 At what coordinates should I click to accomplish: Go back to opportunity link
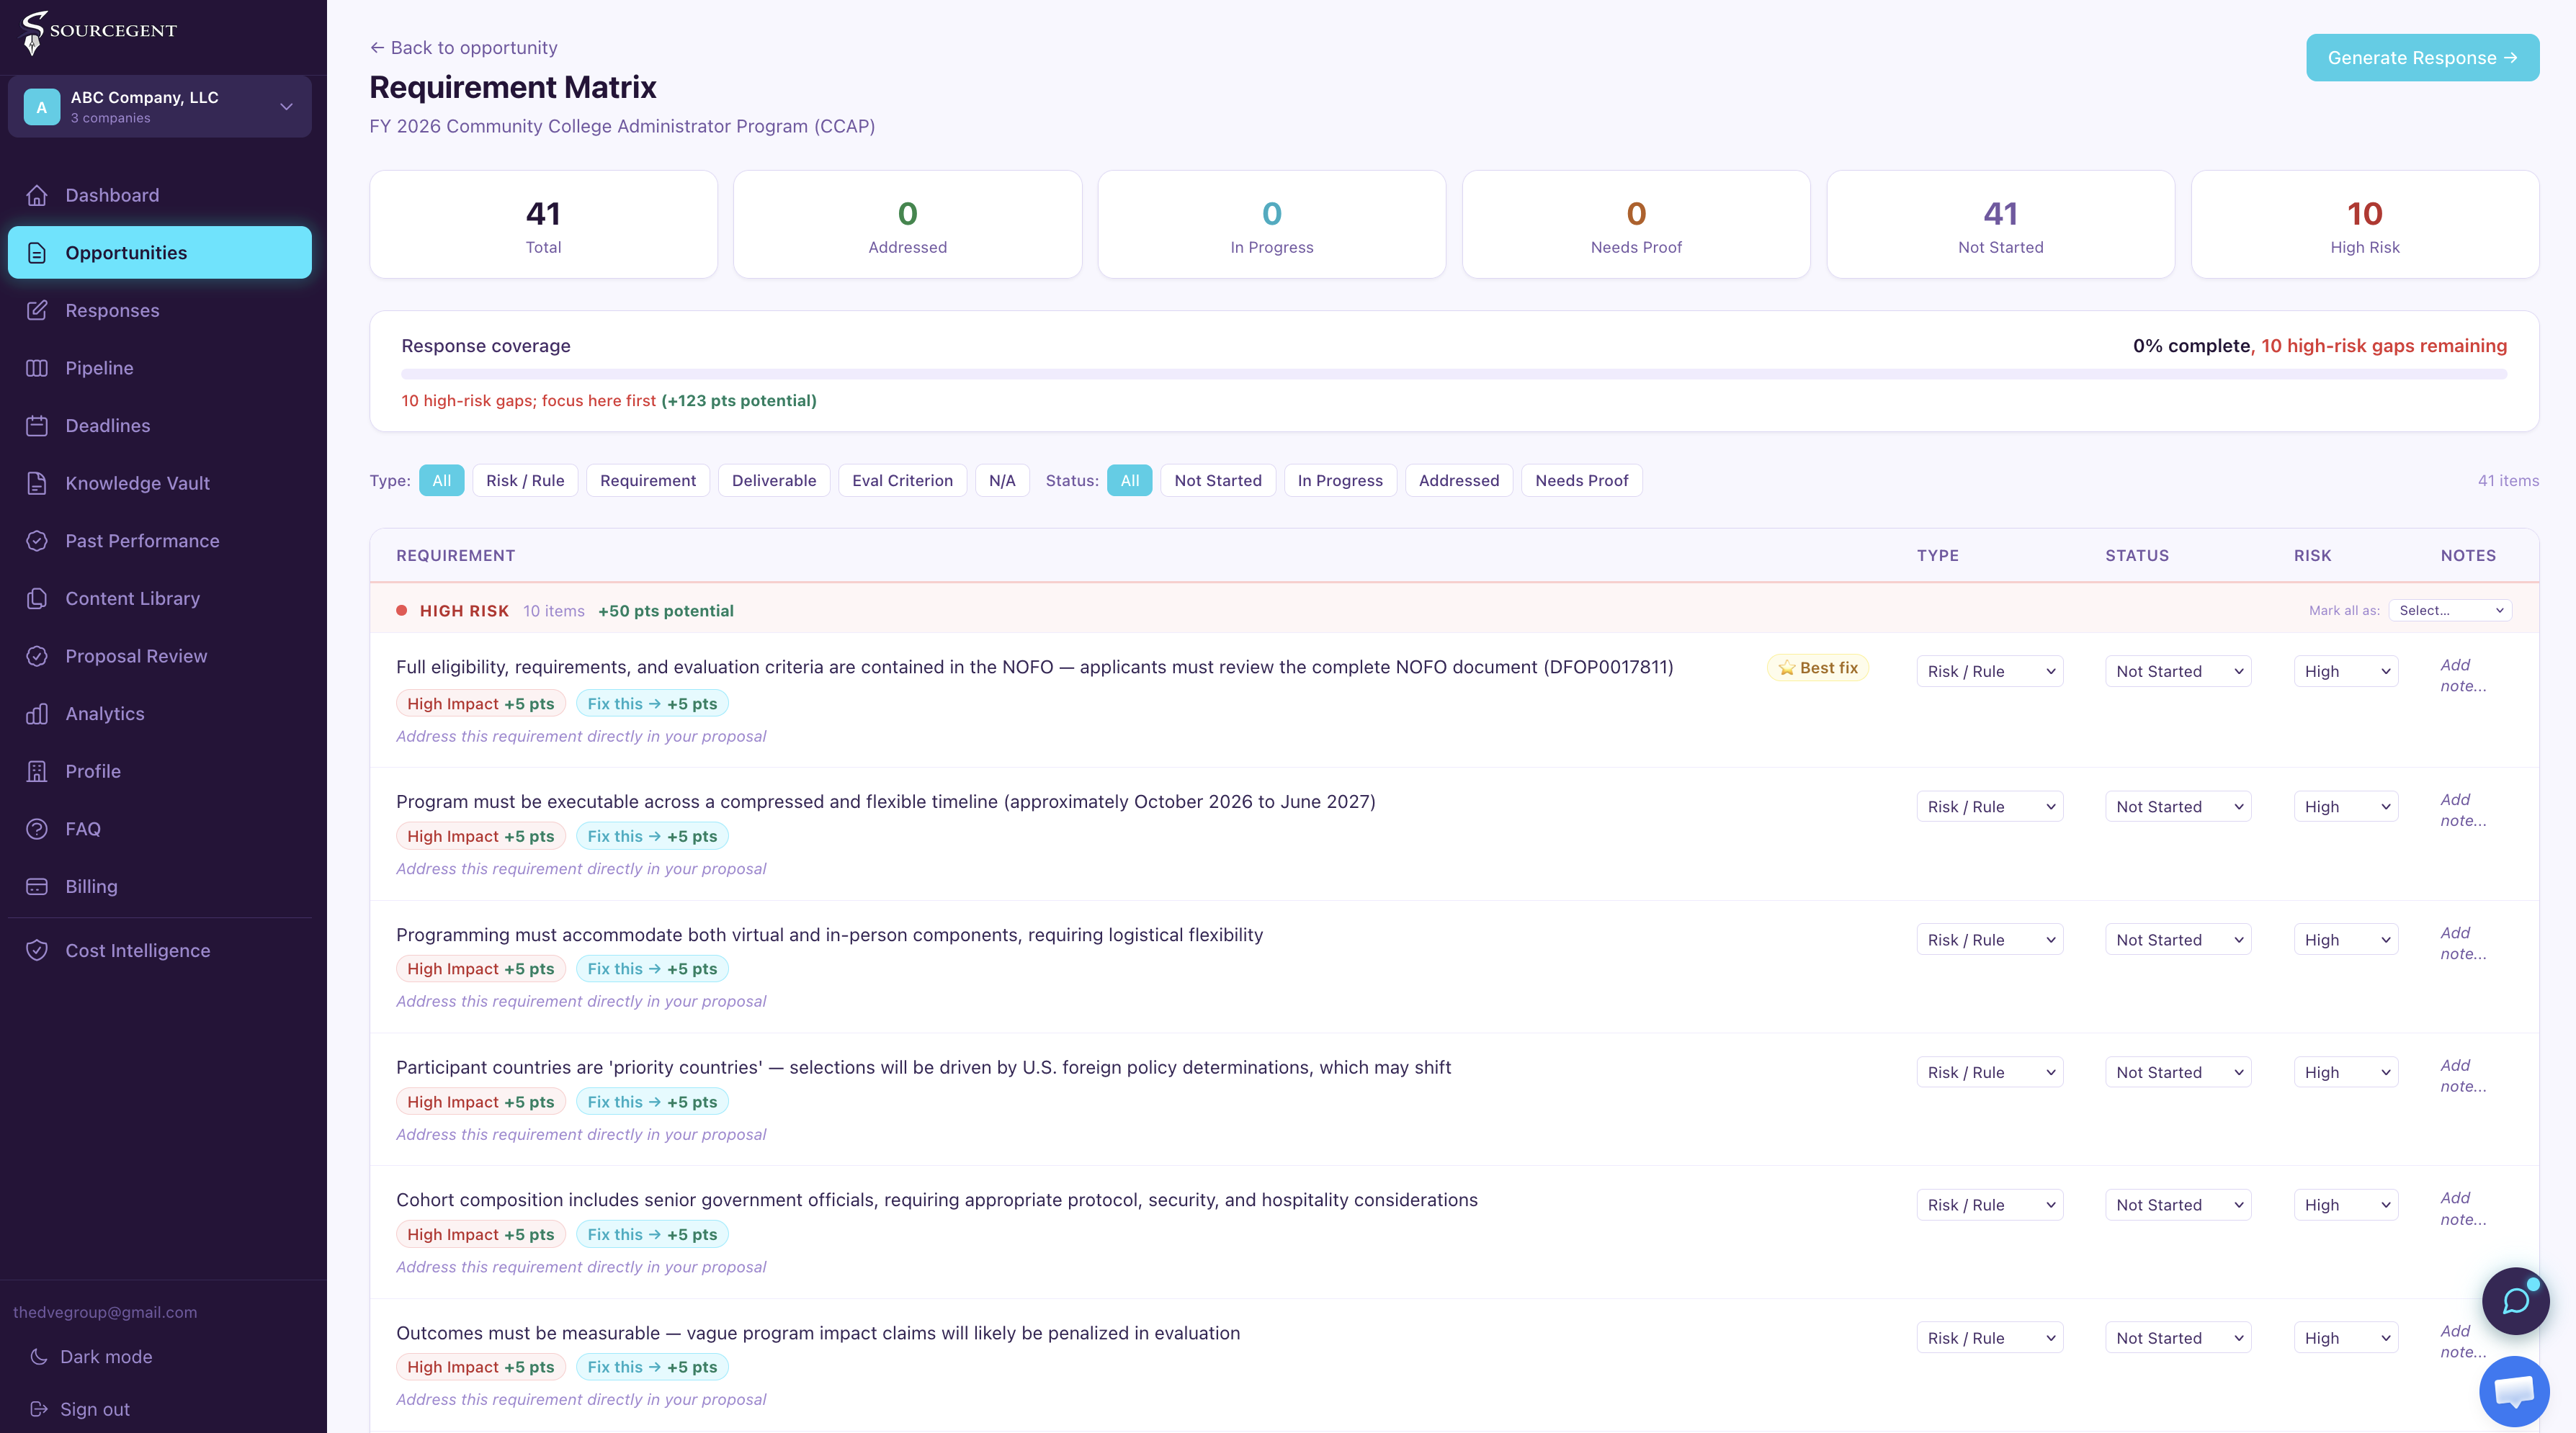464,48
